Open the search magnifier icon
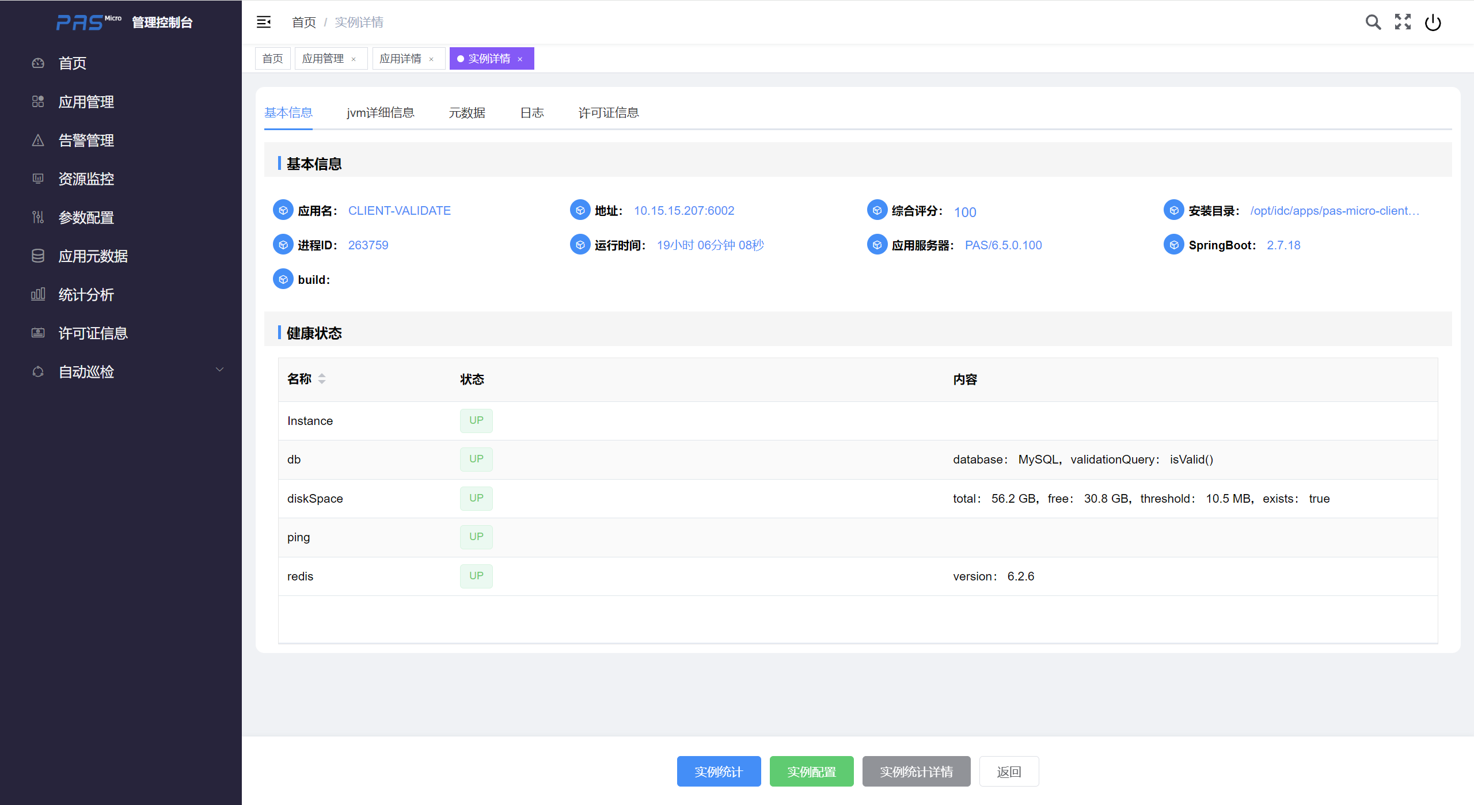The image size is (1474, 805). click(1373, 22)
